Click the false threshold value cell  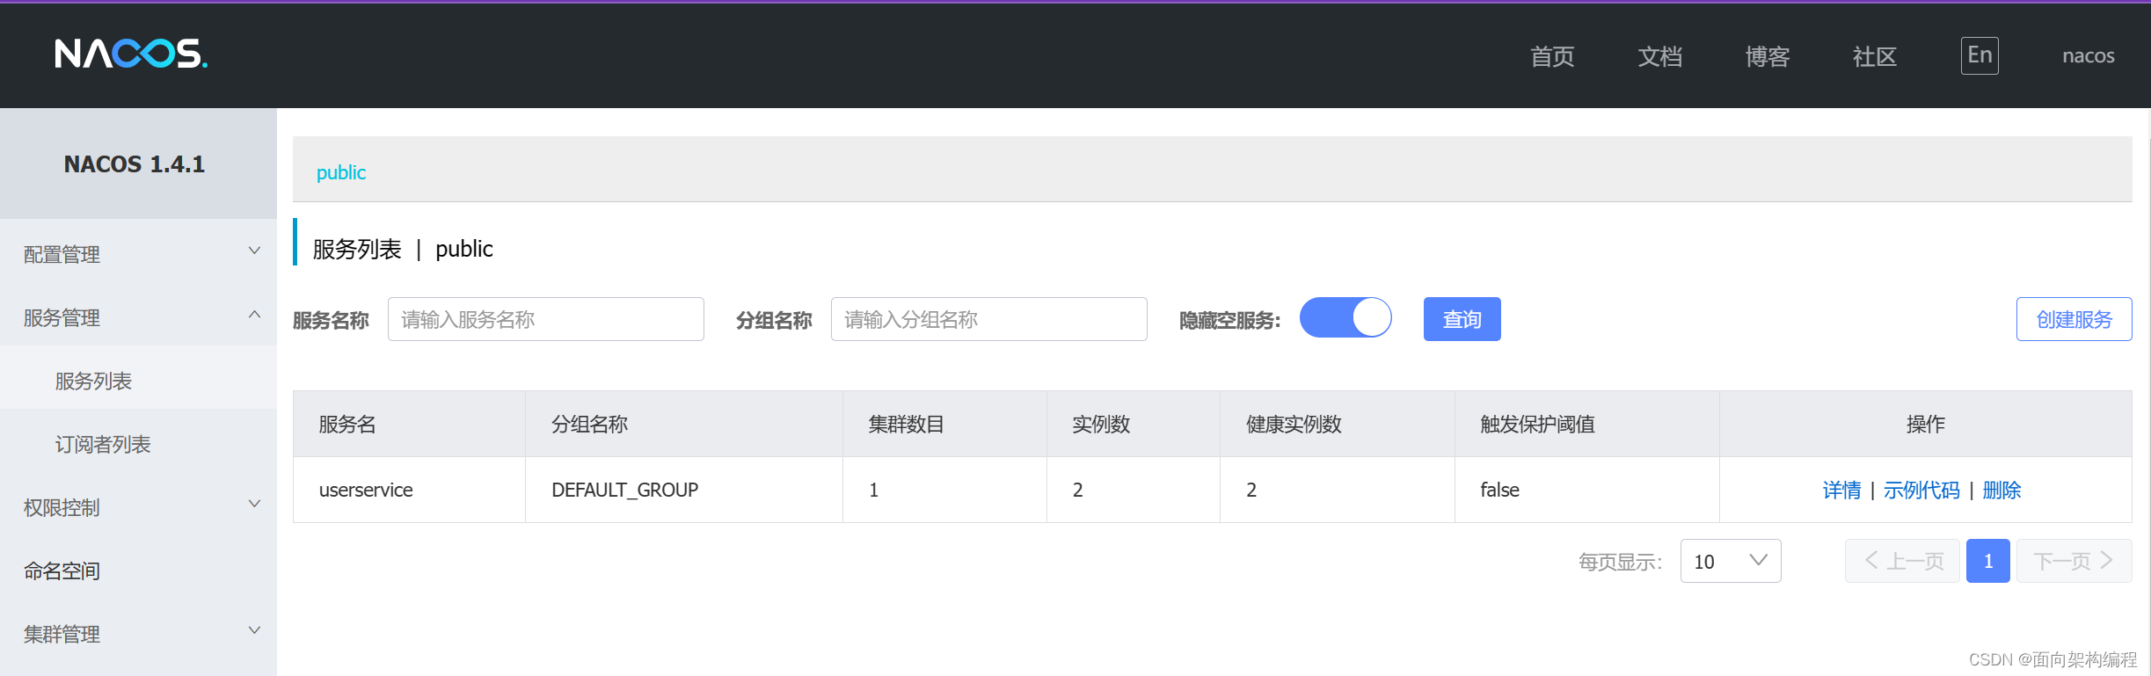pos(1587,490)
